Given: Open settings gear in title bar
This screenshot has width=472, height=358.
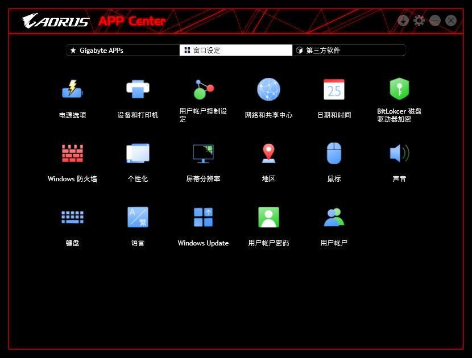Looking at the screenshot, I should point(419,21).
